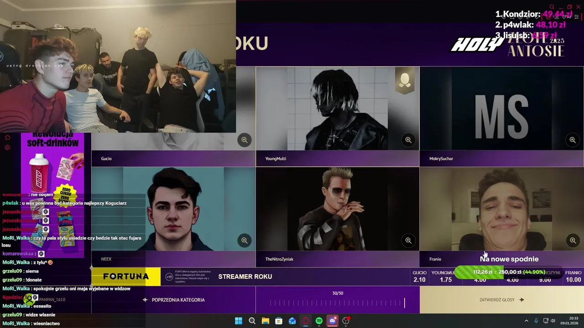The image size is (584, 328).
Task: Open magnifier on TheNitroZyniak card
Action: [408, 240]
